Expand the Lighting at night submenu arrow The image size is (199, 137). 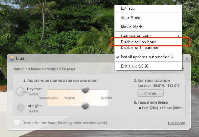coord(178,36)
